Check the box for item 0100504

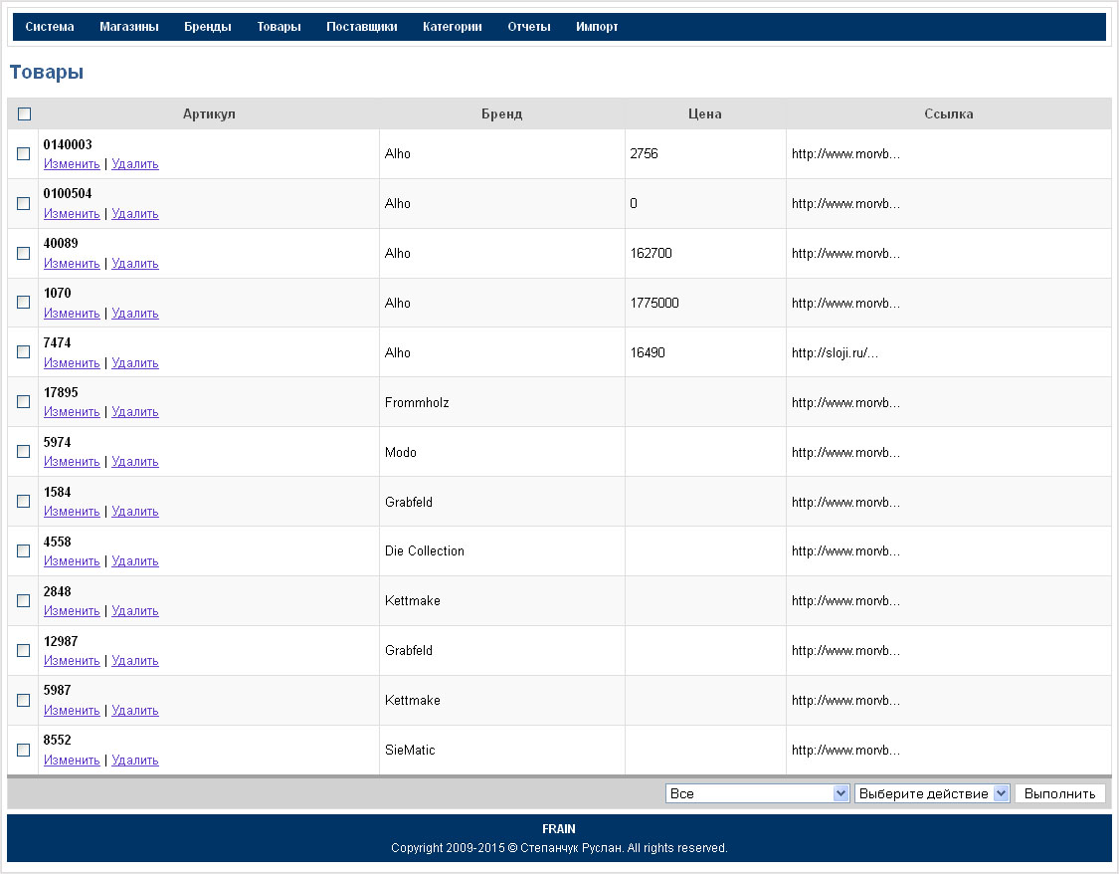[24, 203]
